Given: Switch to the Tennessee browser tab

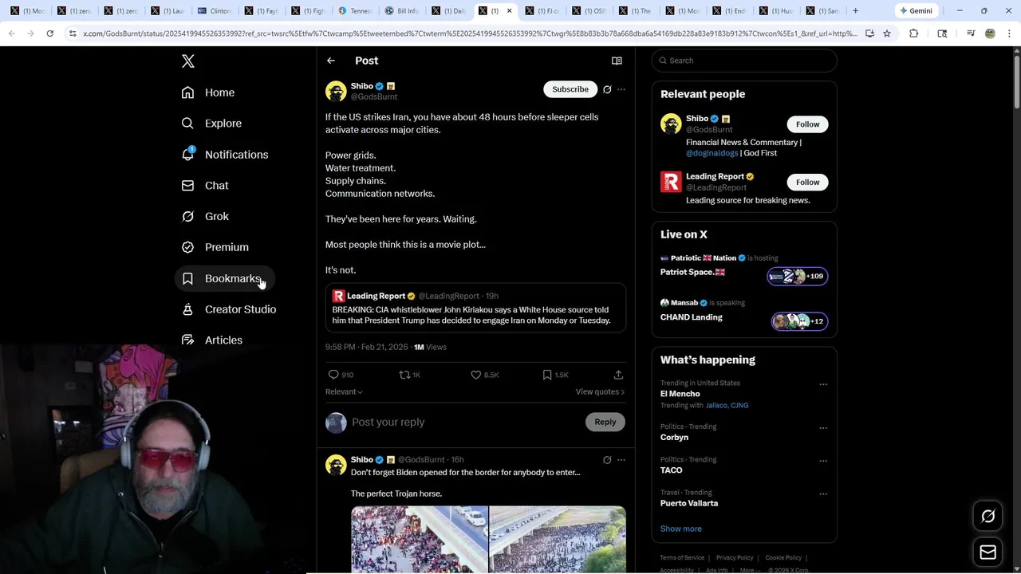Looking at the screenshot, I should click(x=355, y=11).
